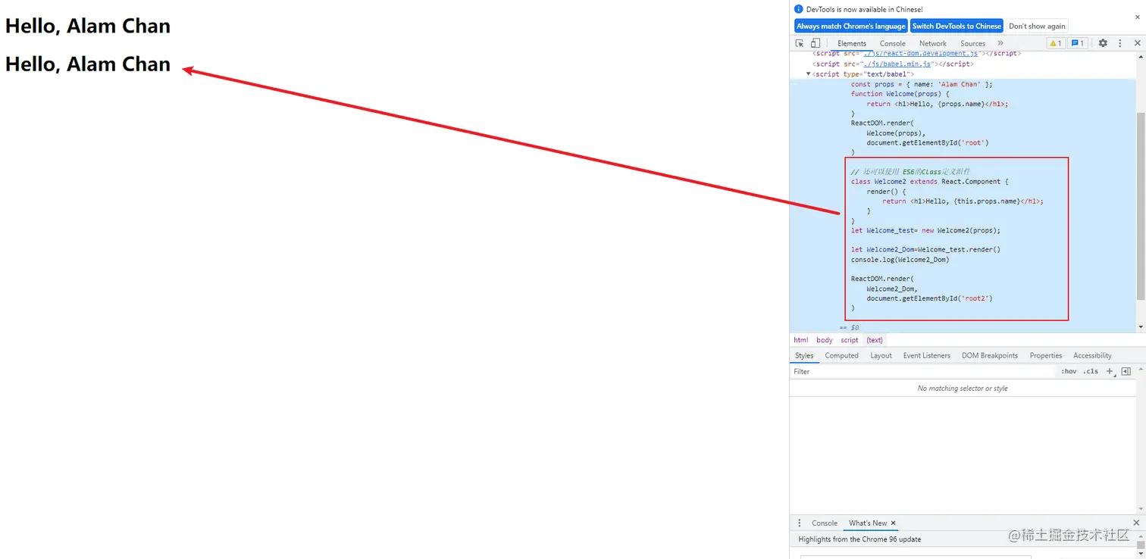Collapse the script type="text/babel" node
The image size is (1146, 559).
[808, 74]
